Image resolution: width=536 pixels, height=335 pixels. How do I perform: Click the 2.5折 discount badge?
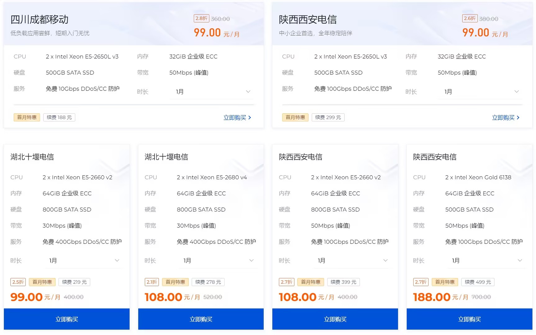(18, 282)
